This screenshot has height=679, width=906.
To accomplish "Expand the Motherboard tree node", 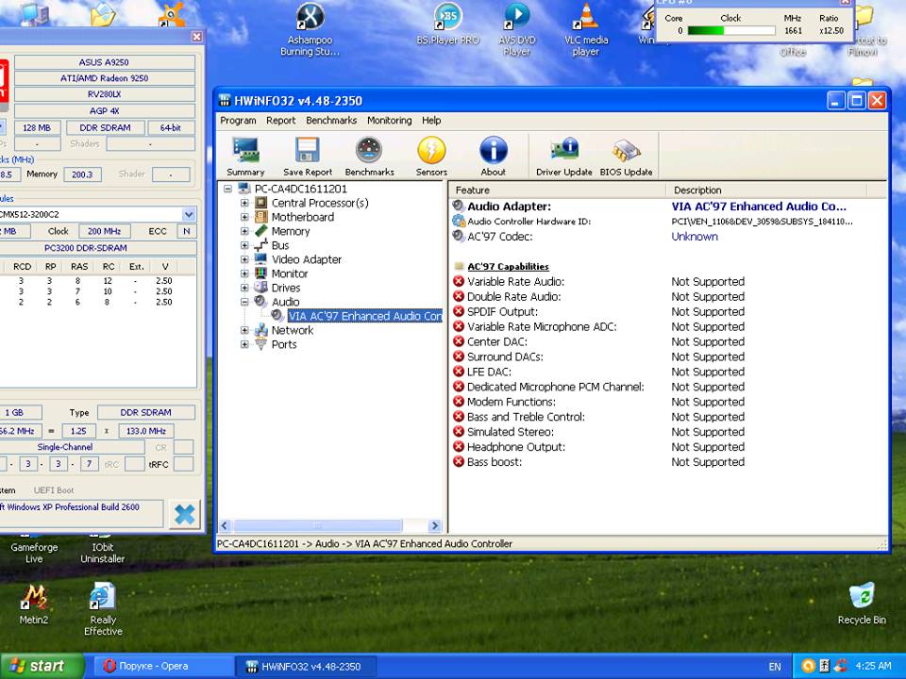I will [x=244, y=217].
